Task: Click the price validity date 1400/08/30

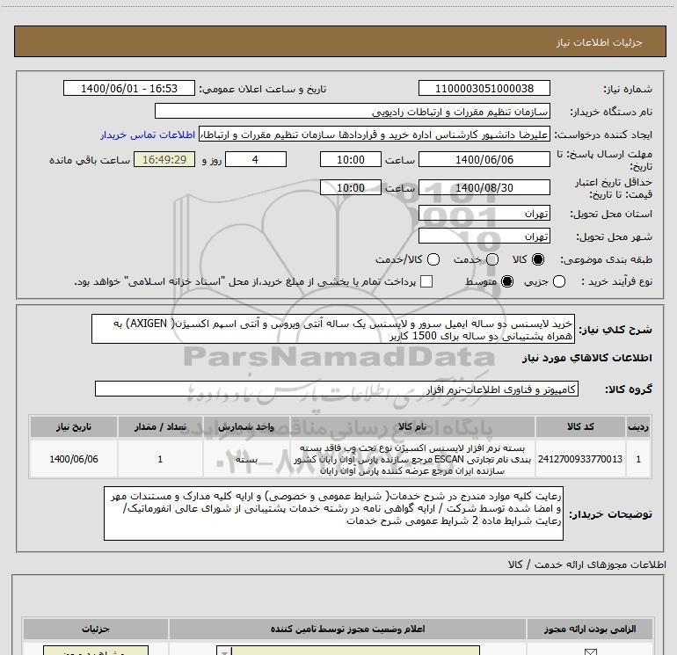Action: [x=484, y=188]
